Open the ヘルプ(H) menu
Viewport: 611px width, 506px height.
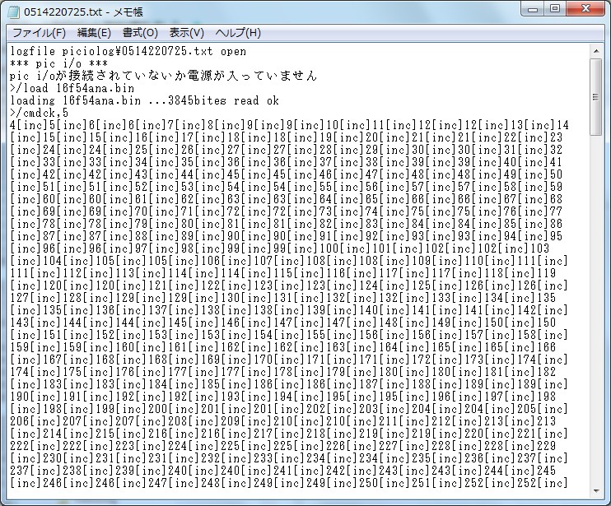click(238, 33)
